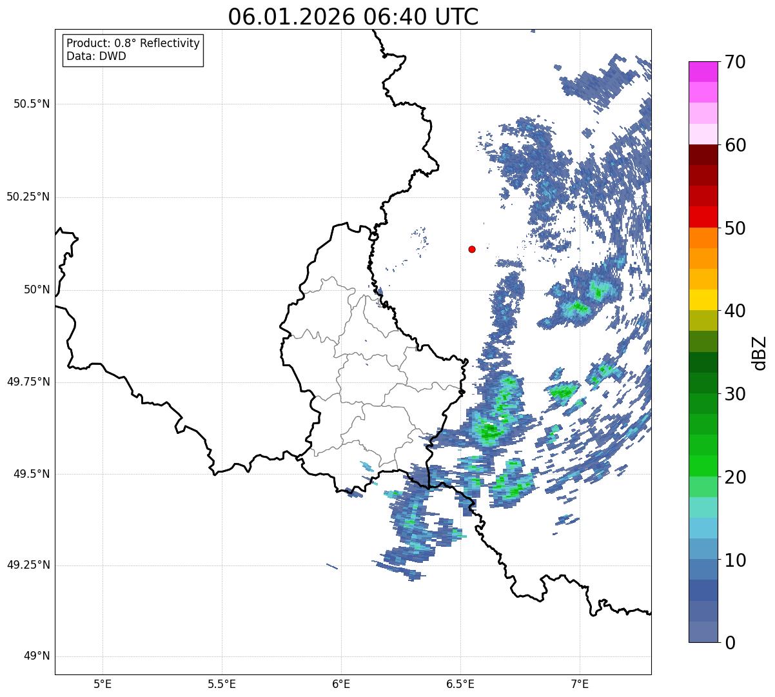This screenshot has height=697, width=775.
Task: Pick the yellow colorbar swatch just above 40
Action: 703,300
